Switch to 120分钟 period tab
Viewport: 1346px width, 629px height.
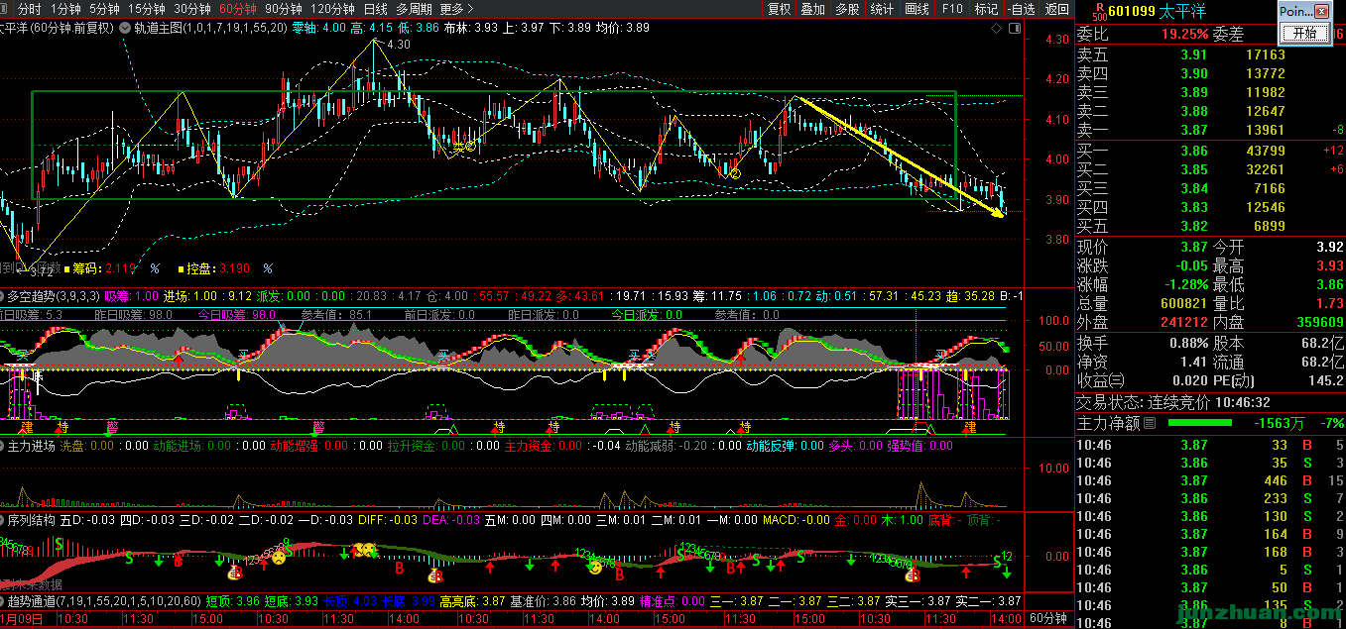pyautogui.click(x=332, y=9)
